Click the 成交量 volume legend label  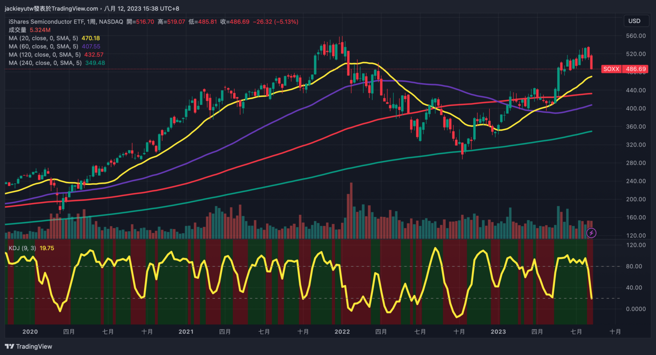tap(17, 30)
